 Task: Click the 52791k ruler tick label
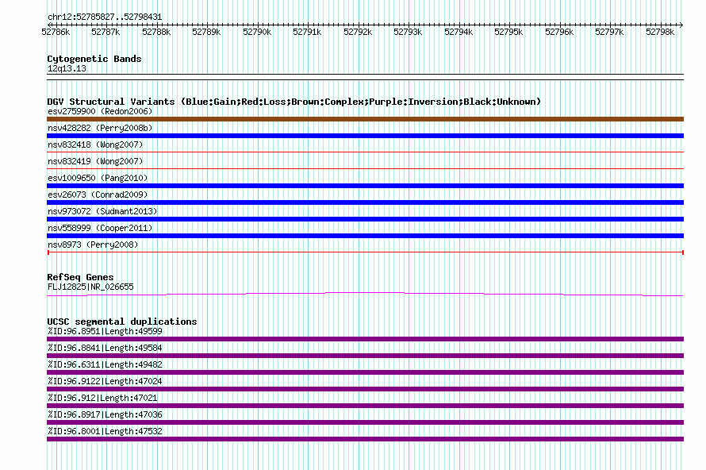[x=307, y=32]
